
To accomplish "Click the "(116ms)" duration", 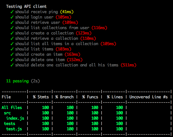I will click(x=100, y=28).
